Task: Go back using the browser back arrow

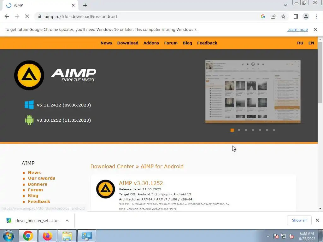Action: [x=7, y=16]
